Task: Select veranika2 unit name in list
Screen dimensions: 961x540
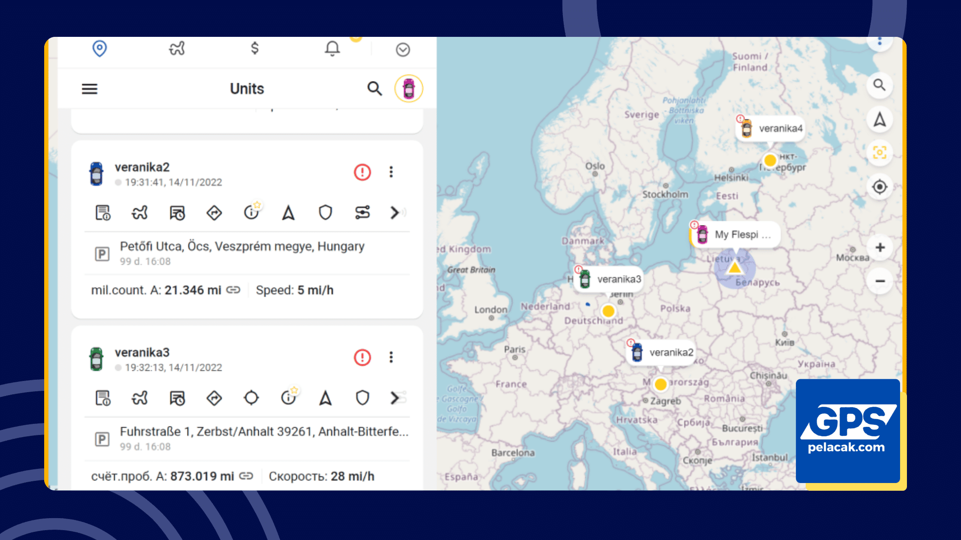Action: point(142,167)
